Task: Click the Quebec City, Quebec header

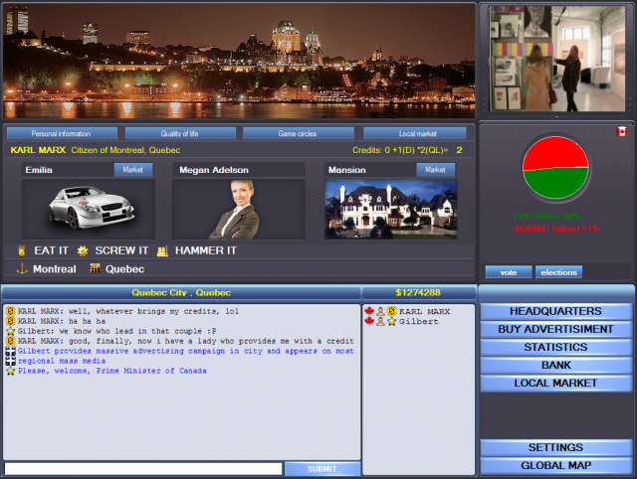Action: [x=181, y=293]
